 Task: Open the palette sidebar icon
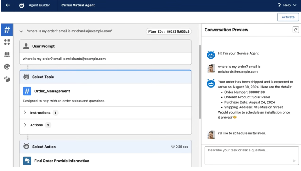(7, 67)
